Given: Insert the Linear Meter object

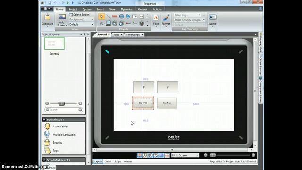Looking at the screenshot, I should tap(128, 23).
